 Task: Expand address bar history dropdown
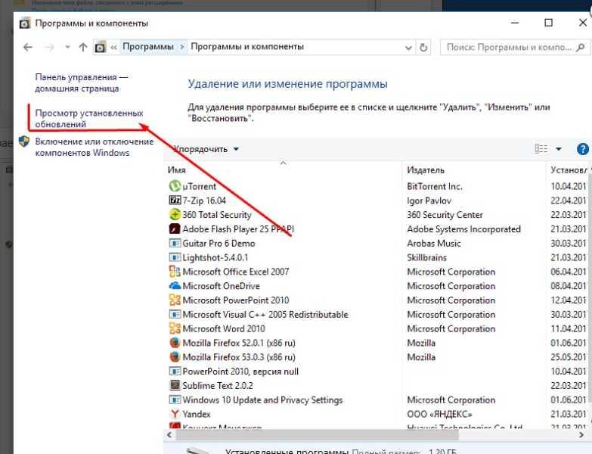pos(408,48)
